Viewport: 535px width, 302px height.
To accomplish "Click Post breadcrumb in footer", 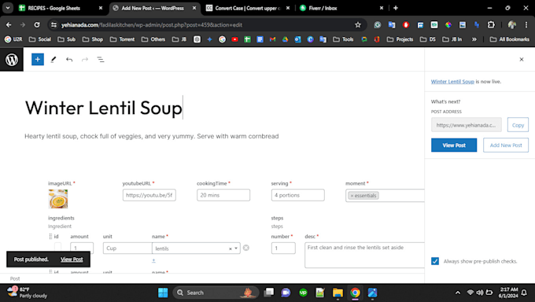I will pyautogui.click(x=15, y=278).
